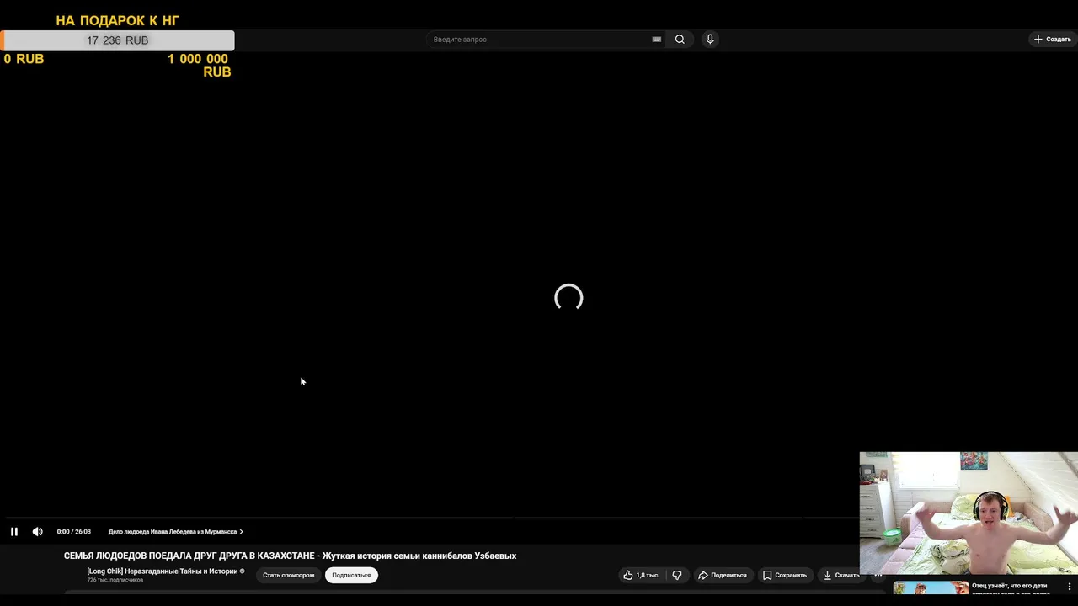Click "726 тыс. подписчиков" subscriber count
Image resolution: width=1078 pixels, height=606 pixels.
115,581
